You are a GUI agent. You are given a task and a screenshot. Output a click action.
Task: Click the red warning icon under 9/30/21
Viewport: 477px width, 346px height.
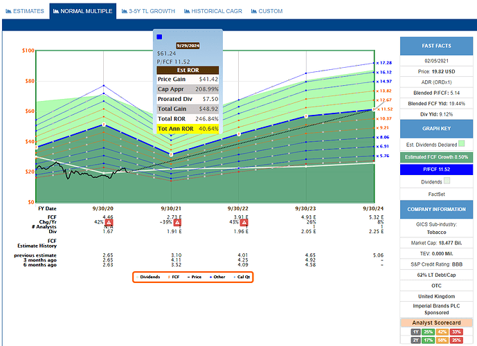coord(177,223)
